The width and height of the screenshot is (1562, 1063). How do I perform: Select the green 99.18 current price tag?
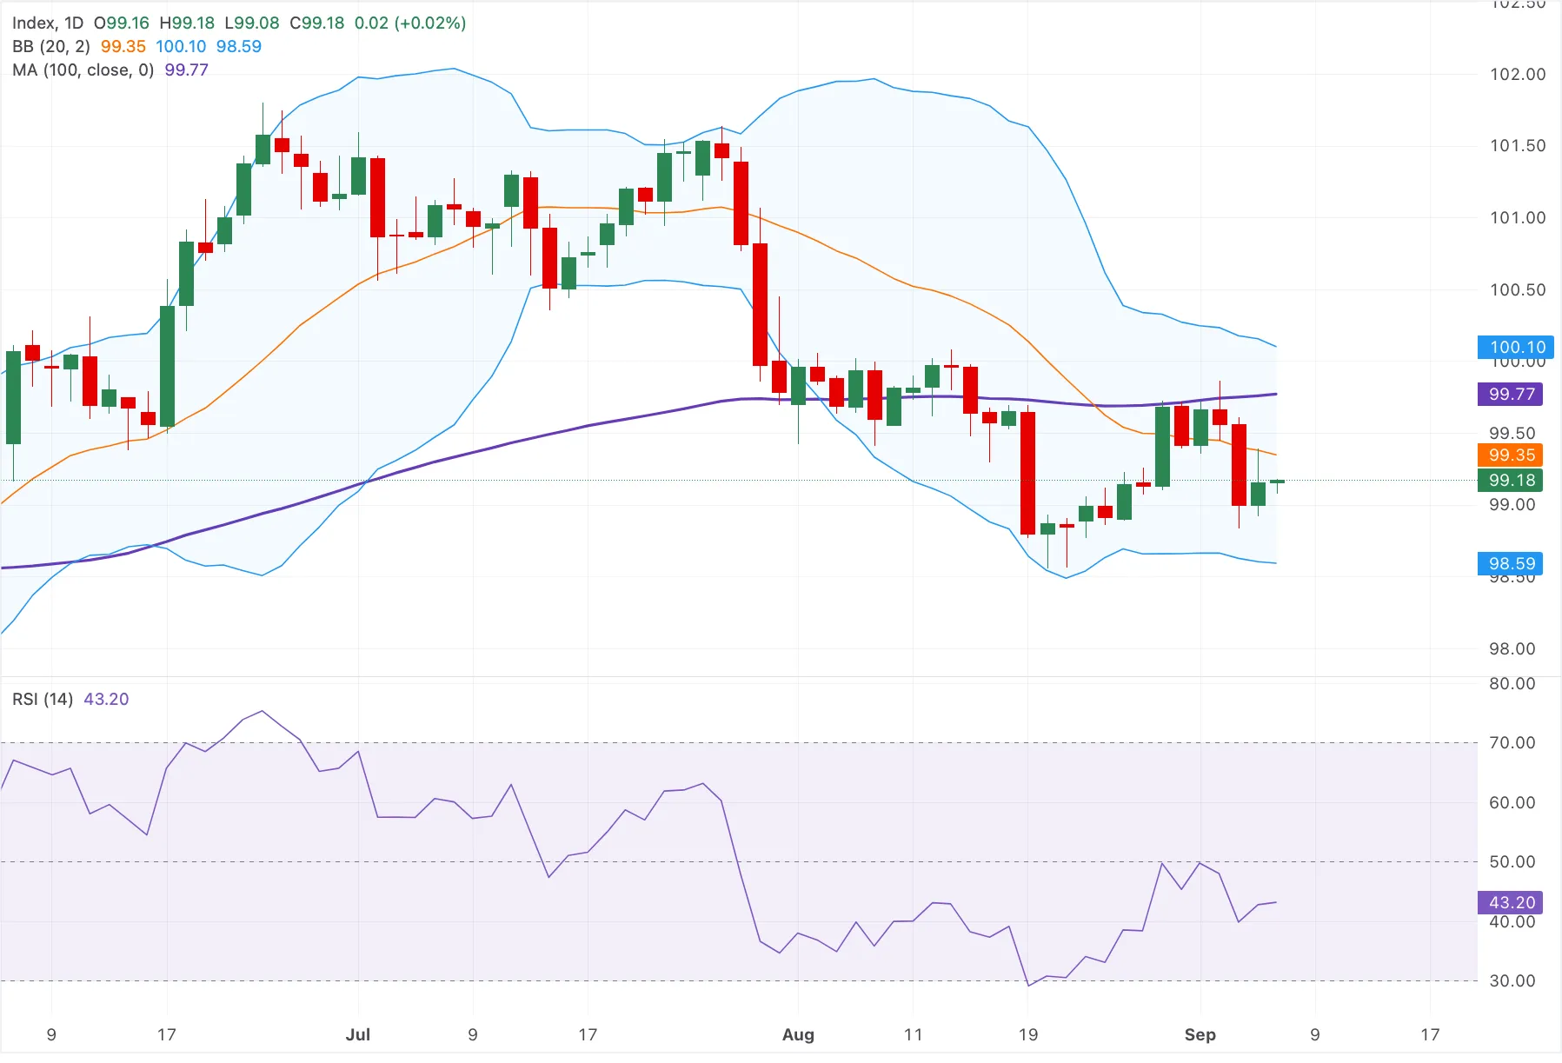tap(1511, 481)
